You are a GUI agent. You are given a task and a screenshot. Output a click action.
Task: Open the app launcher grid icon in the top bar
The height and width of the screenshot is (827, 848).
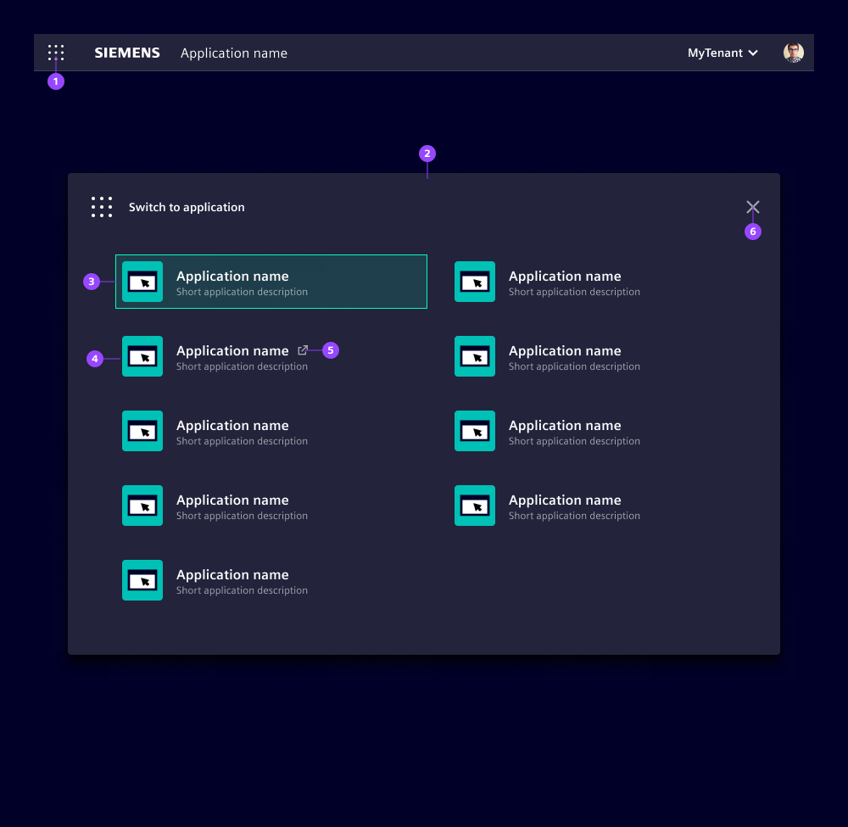pyautogui.click(x=56, y=53)
